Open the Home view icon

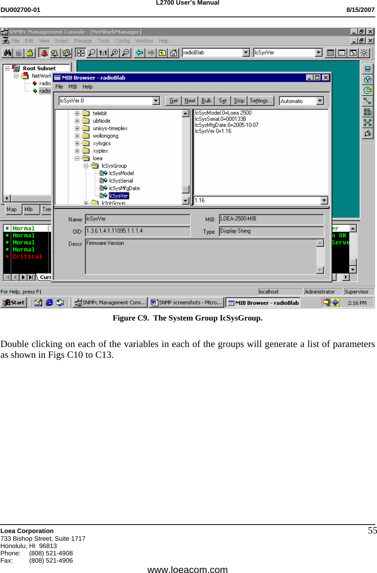[x=174, y=53]
